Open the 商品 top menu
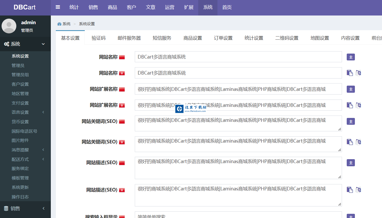 pos(112,7)
